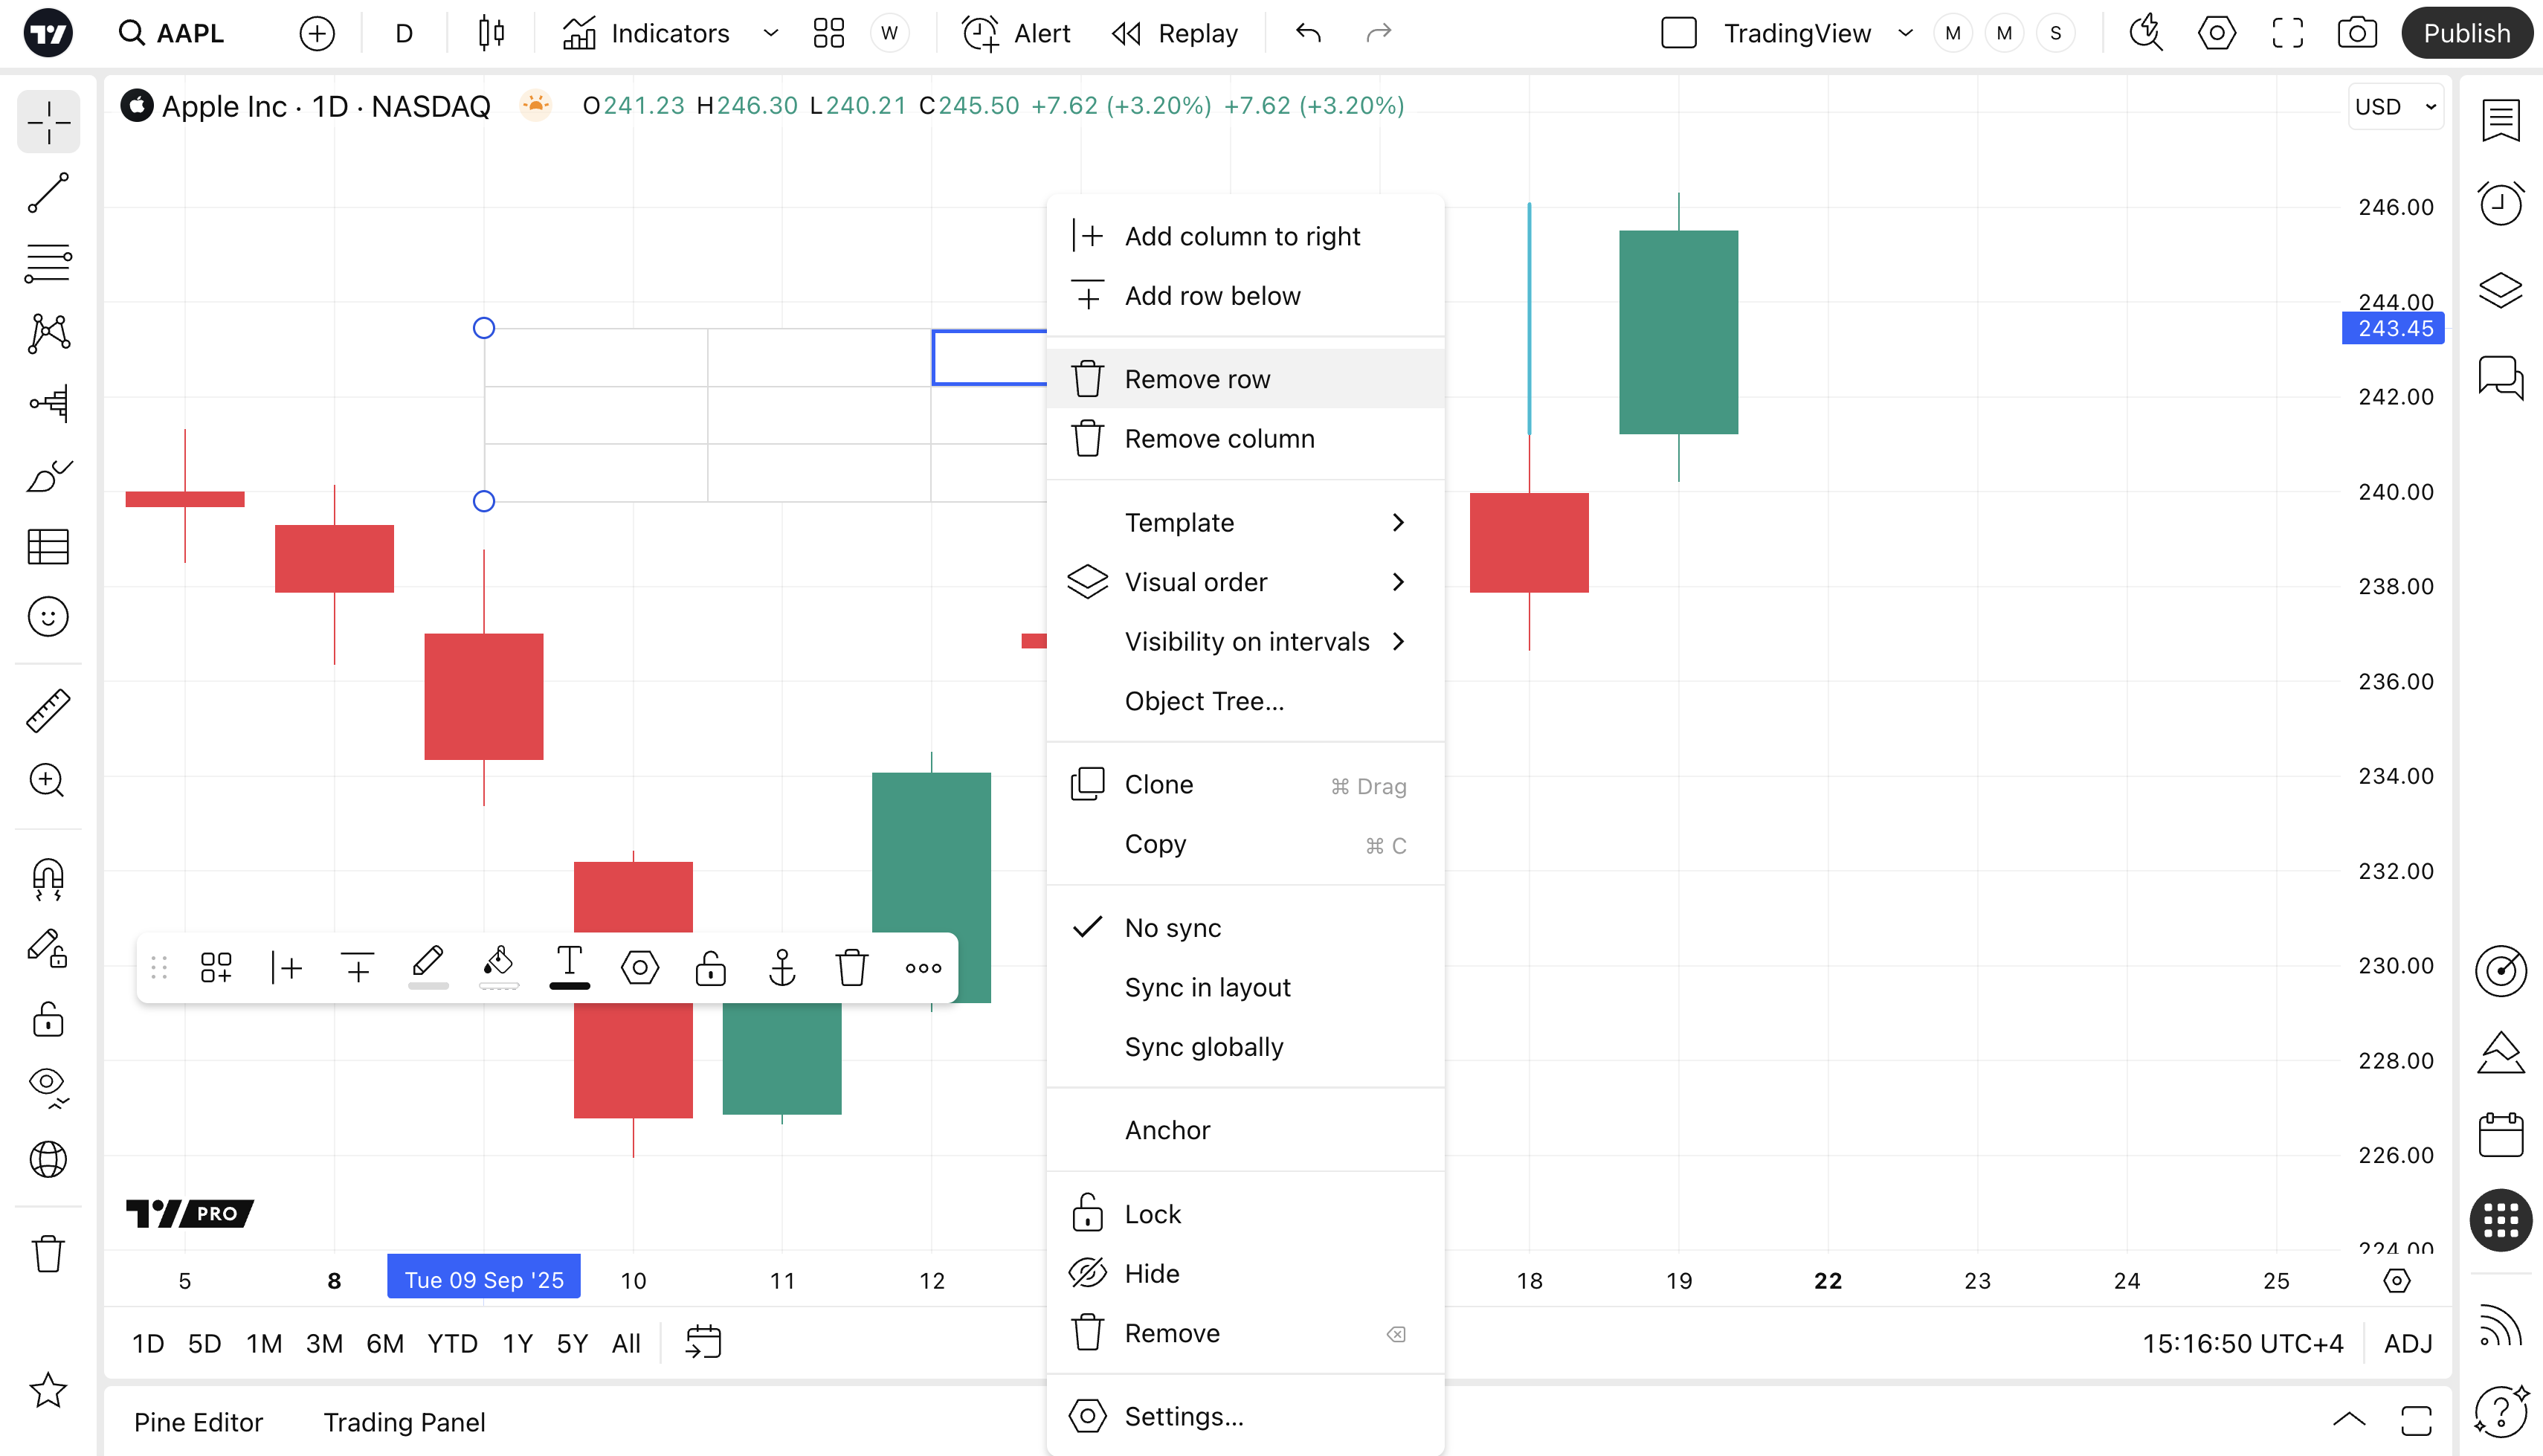Screen dimensions: 2543x1456
Task: Click the Publish button
Action: [2465, 33]
